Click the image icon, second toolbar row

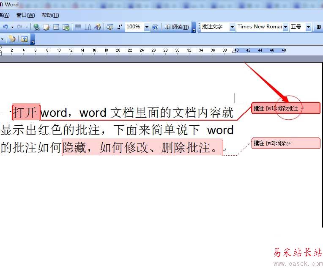tap(24, 39)
